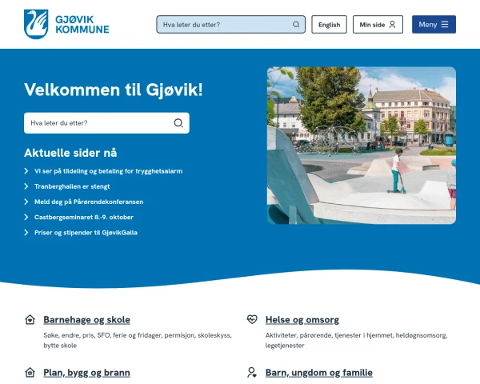Image resolution: width=480 pixels, height=384 pixels.
Task: Click chevron beside trygghetsalarm news item
Action: point(26,171)
